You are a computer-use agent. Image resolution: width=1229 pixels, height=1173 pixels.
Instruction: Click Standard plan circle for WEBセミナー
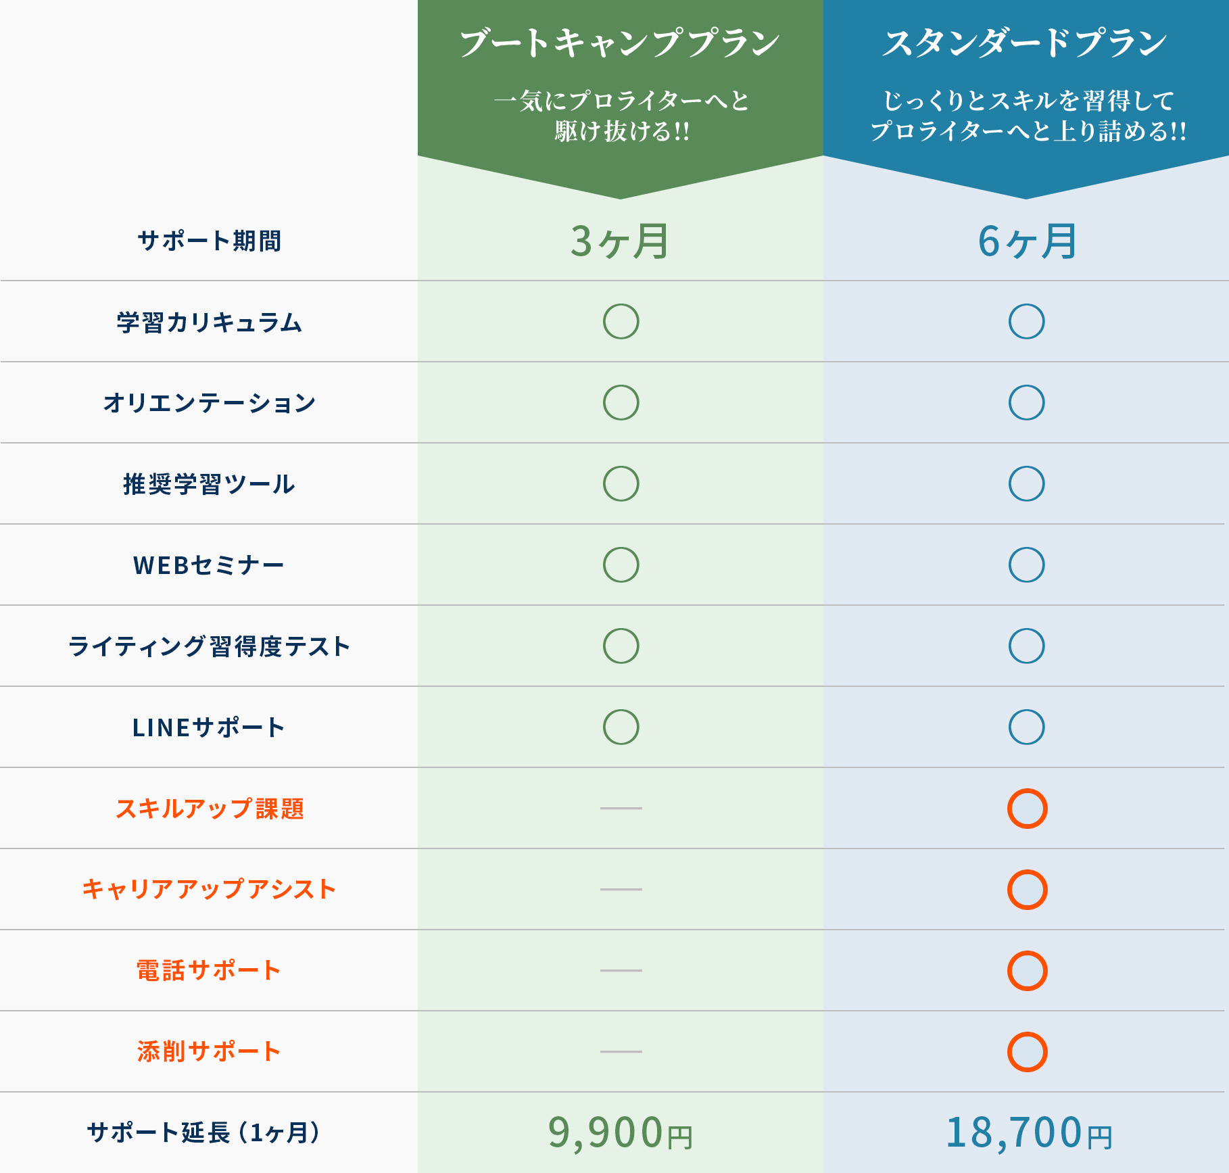tap(1026, 565)
